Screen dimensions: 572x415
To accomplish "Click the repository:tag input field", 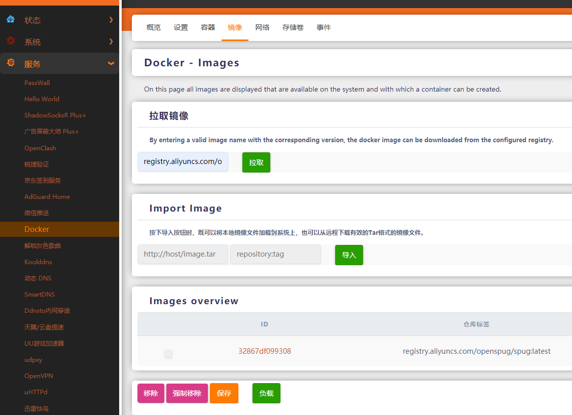I will click(275, 254).
